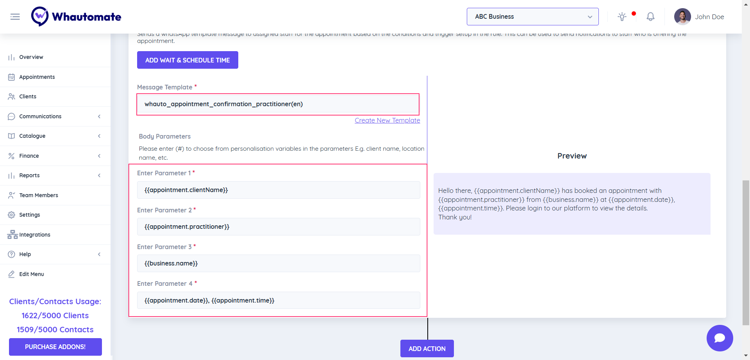Expand the Communications submenu
This screenshot has width=750, height=360.
pyautogui.click(x=99, y=116)
